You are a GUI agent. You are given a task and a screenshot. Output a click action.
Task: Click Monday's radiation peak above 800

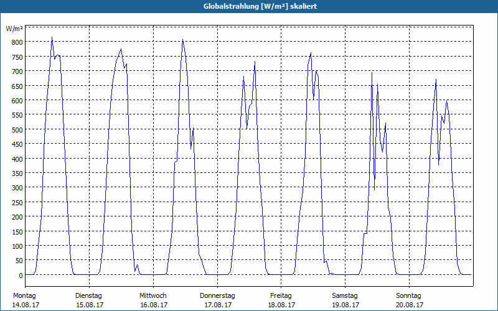(52, 37)
